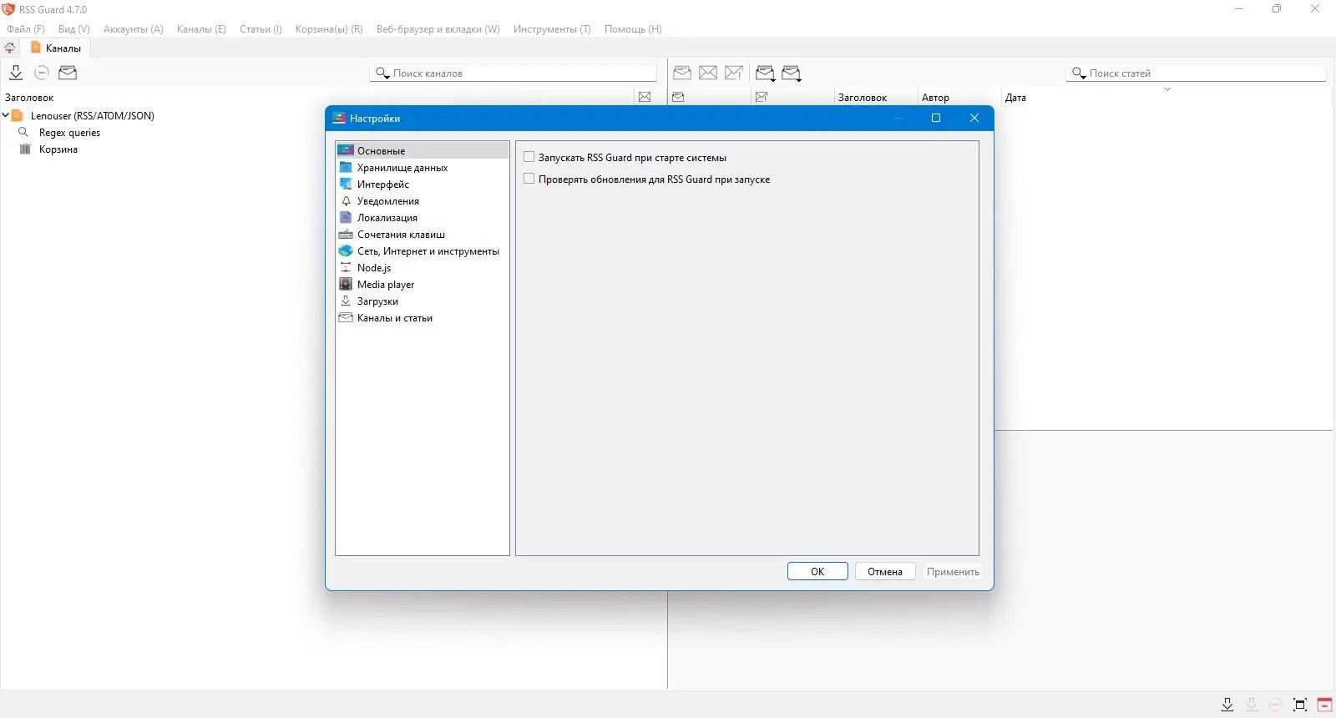
Task: Open the Статьи (I) menu
Action: pyautogui.click(x=261, y=29)
